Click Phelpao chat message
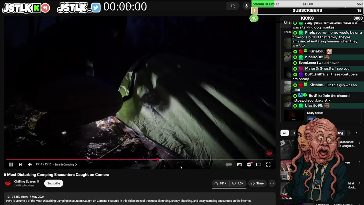Image resolution: width=364 pixels, height=205 pixels. 328,39
